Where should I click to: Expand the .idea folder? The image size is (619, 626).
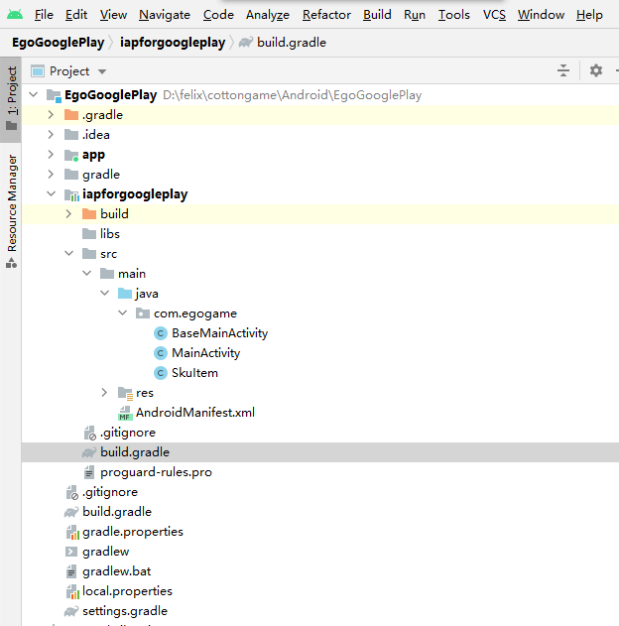point(51,135)
